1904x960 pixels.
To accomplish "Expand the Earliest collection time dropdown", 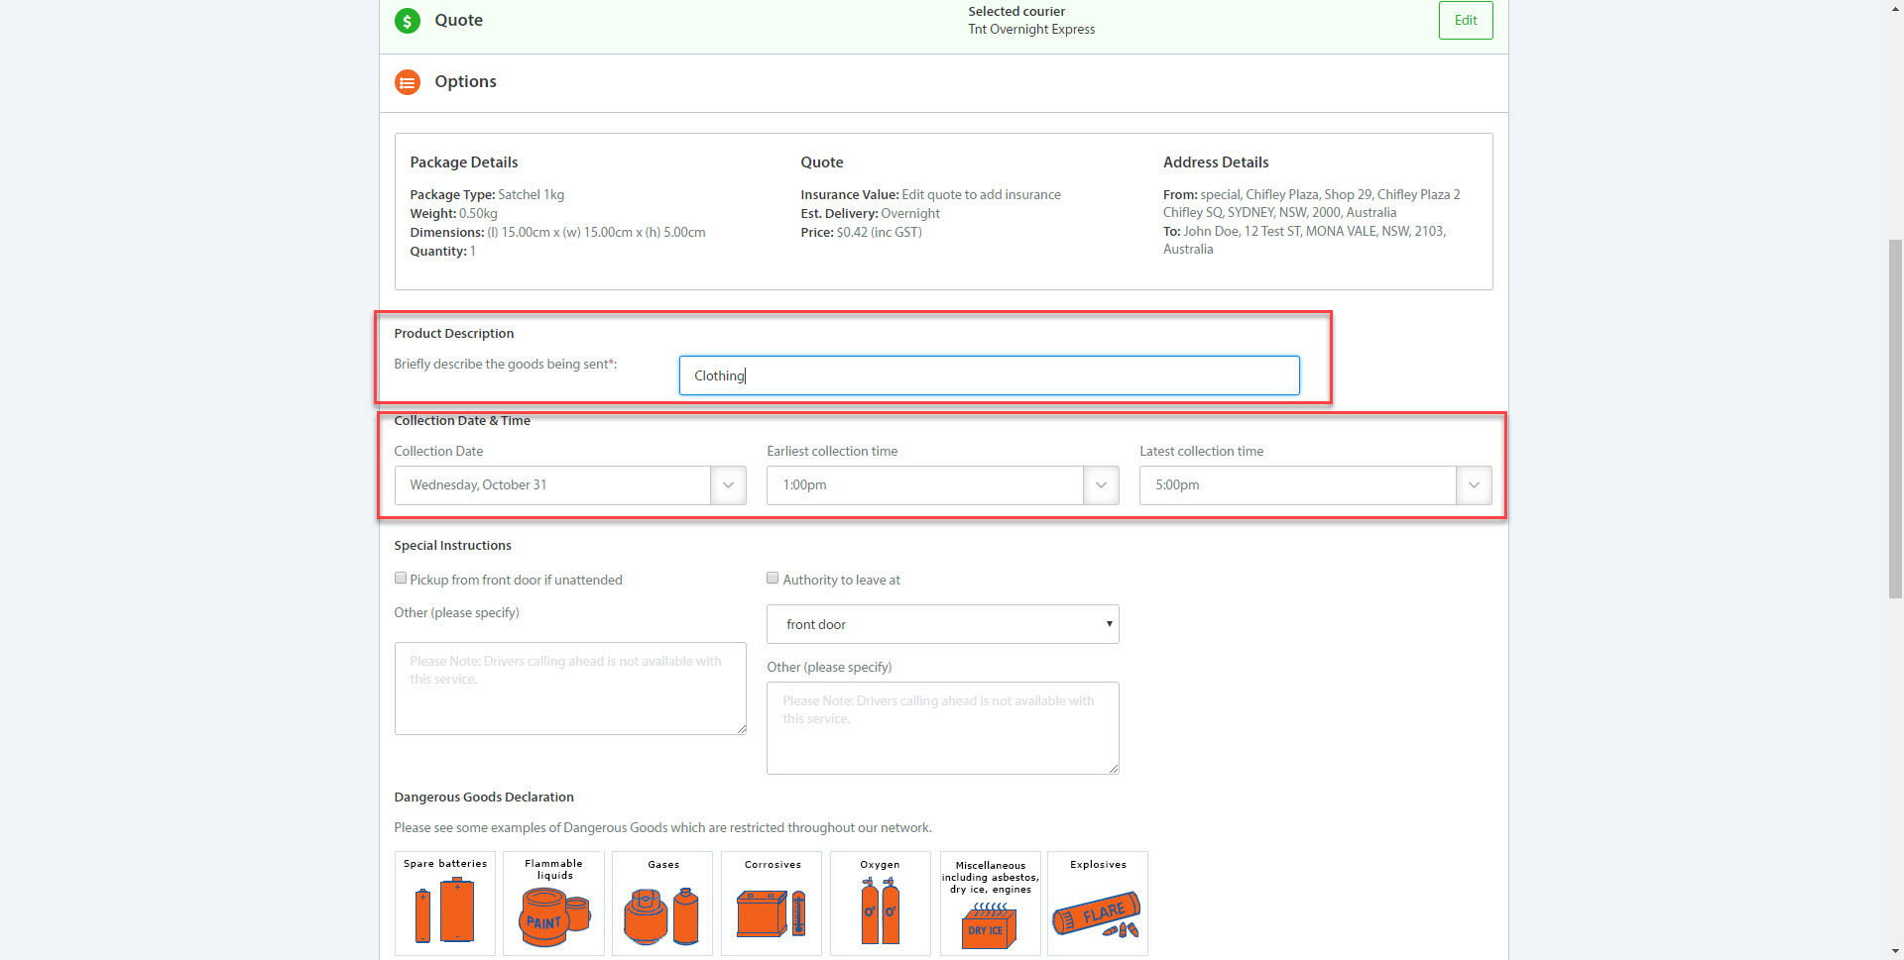I will 942,485.
